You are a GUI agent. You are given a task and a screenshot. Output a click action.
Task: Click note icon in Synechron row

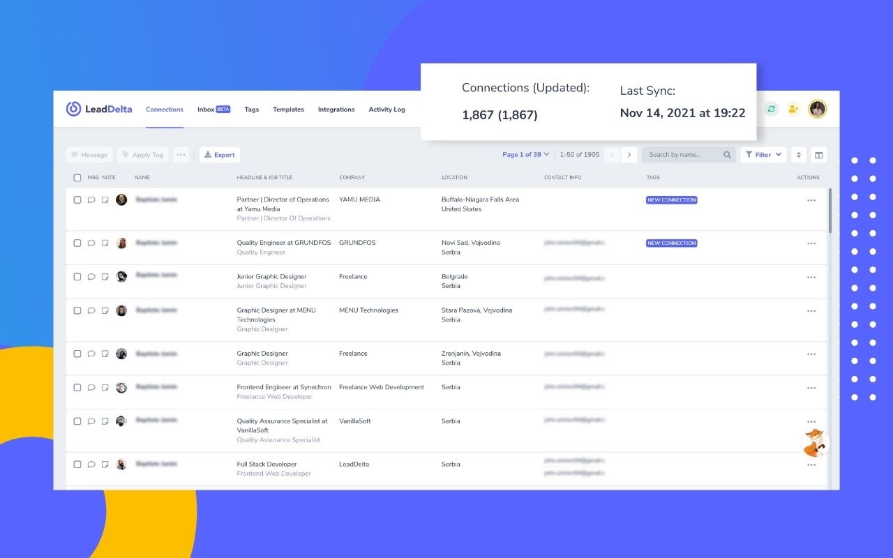[x=105, y=387]
